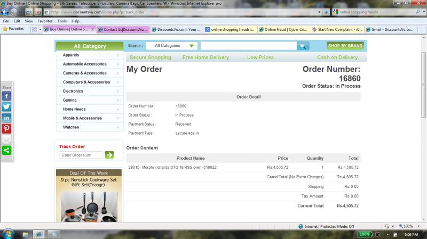Open the File menu
Image resolution: width=427 pixels, height=239 pixels.
[x=6, y=21]
